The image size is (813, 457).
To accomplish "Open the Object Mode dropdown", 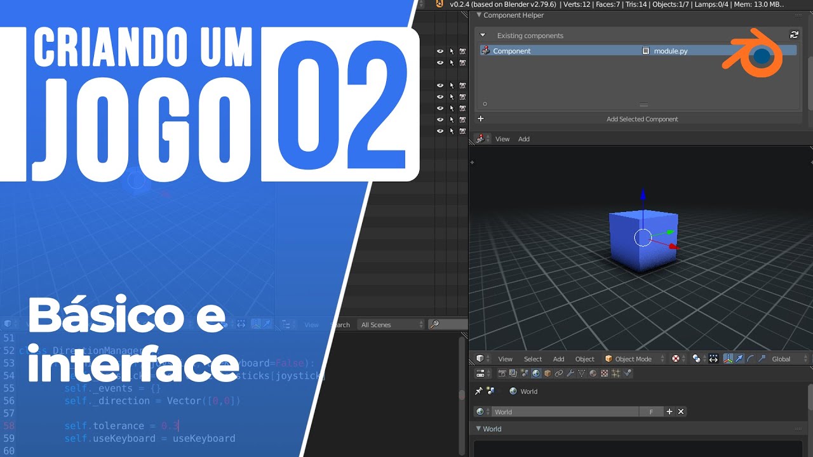I will coord(634,359).
